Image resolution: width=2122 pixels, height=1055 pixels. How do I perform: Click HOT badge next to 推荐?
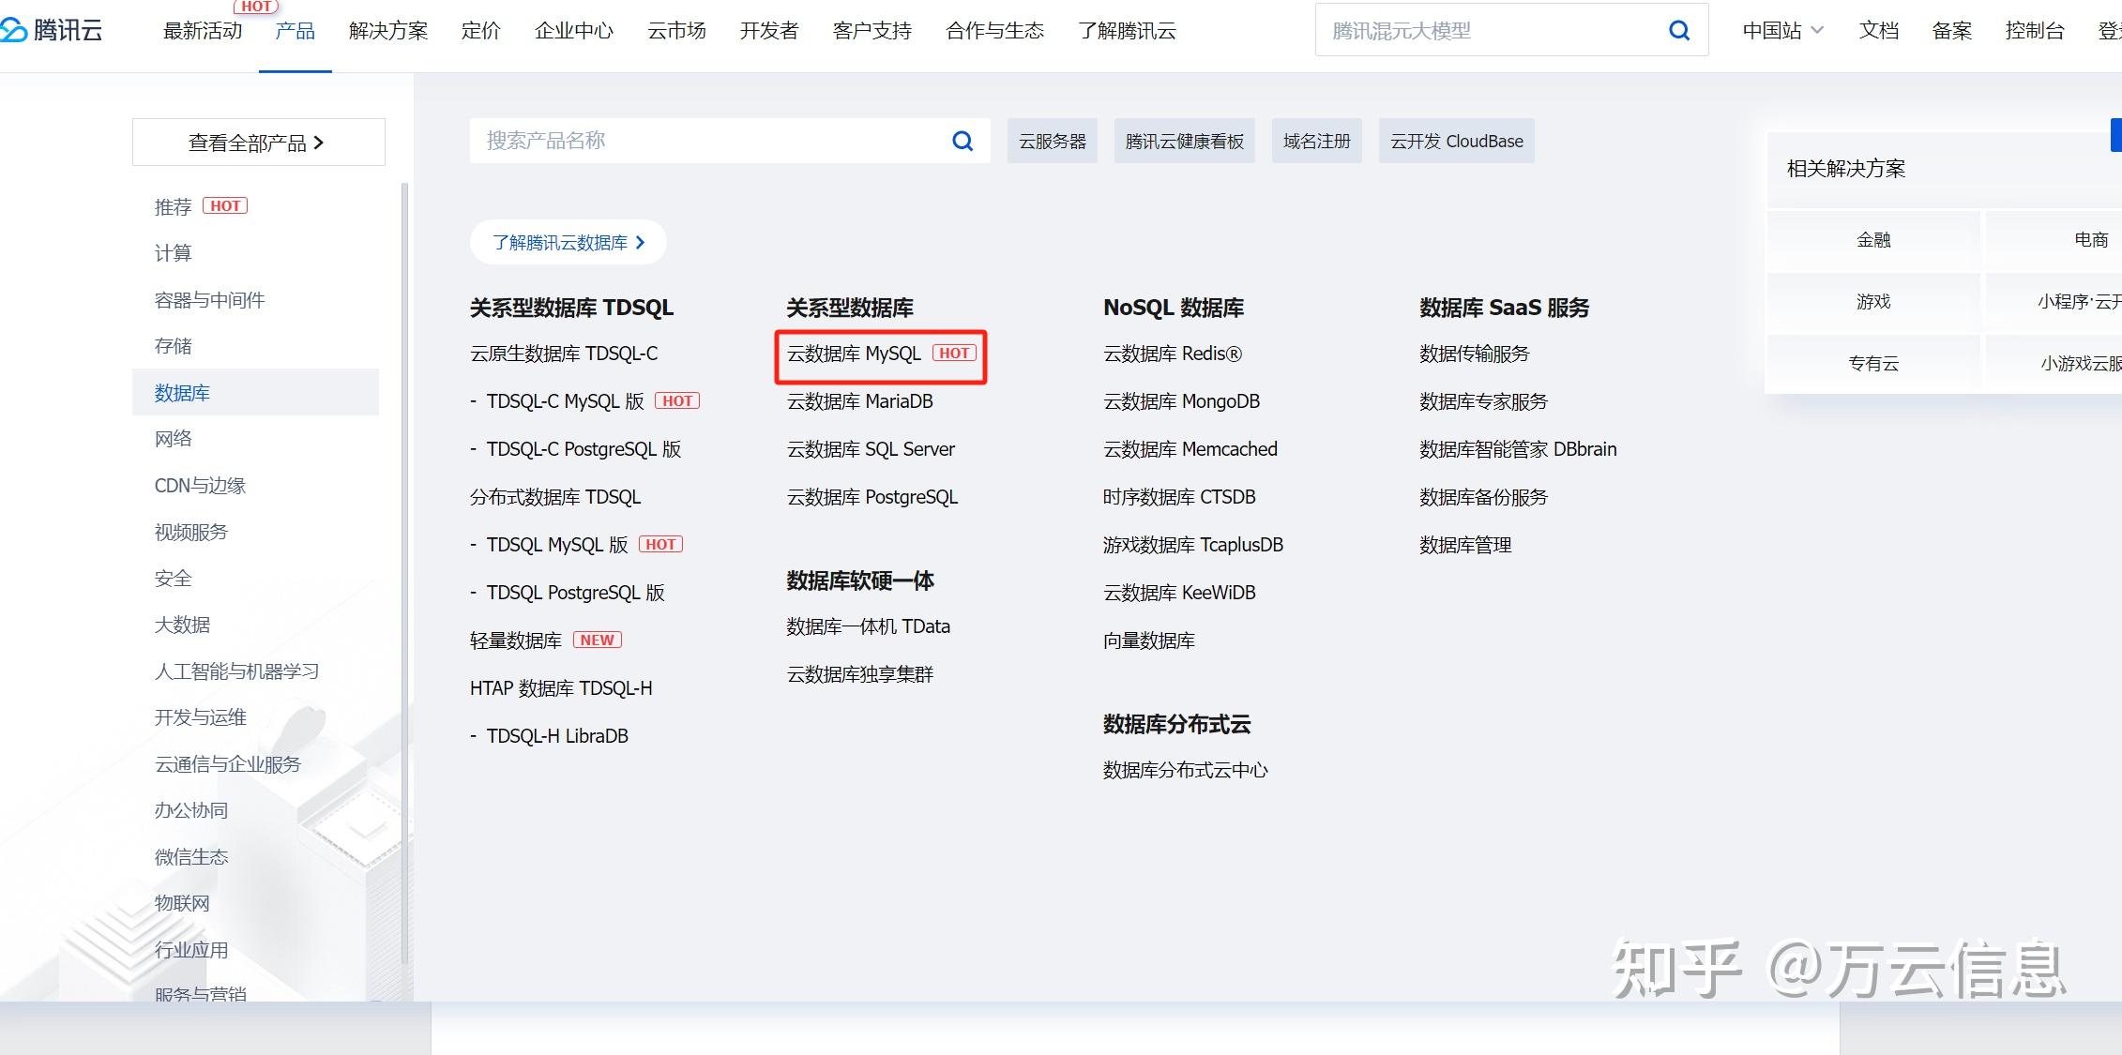(225, 206)
